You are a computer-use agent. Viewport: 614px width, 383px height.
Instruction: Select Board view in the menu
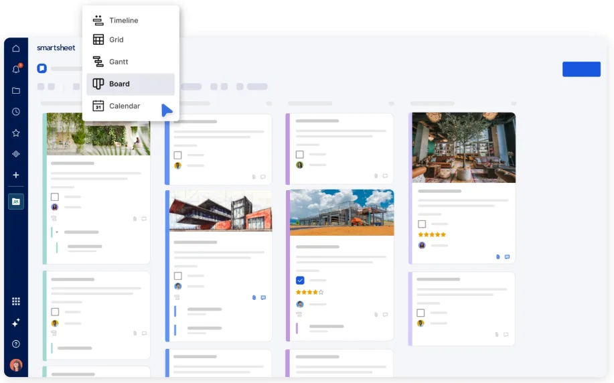pos(131,84)
